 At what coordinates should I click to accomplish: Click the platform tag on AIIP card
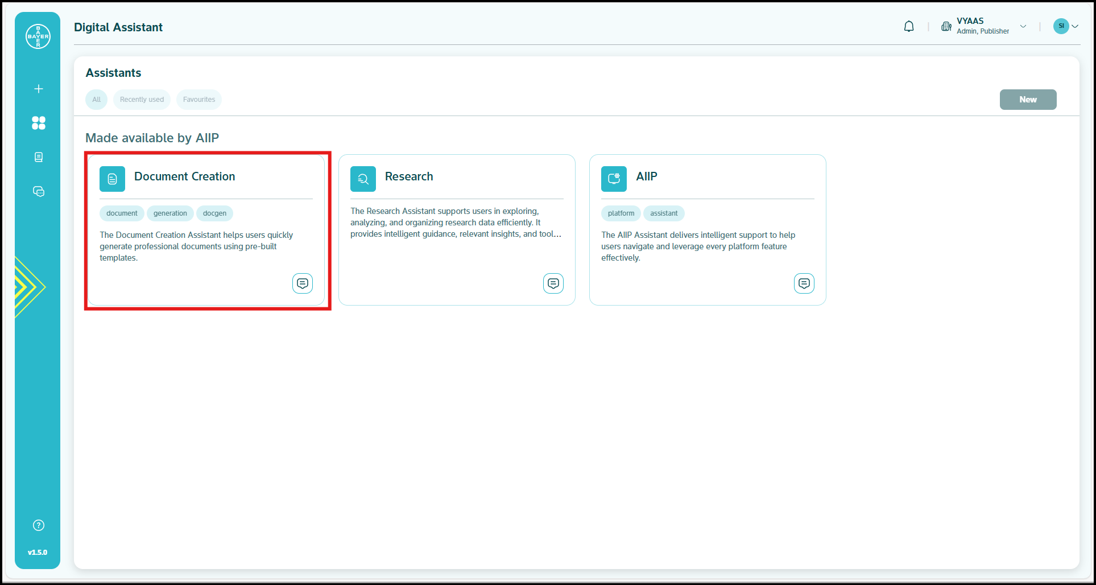(621, 213)
